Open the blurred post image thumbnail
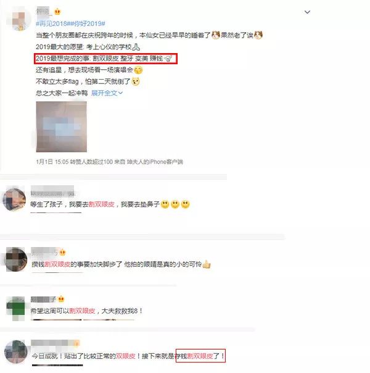Screen dimensions: 370x373 point(62,127)
